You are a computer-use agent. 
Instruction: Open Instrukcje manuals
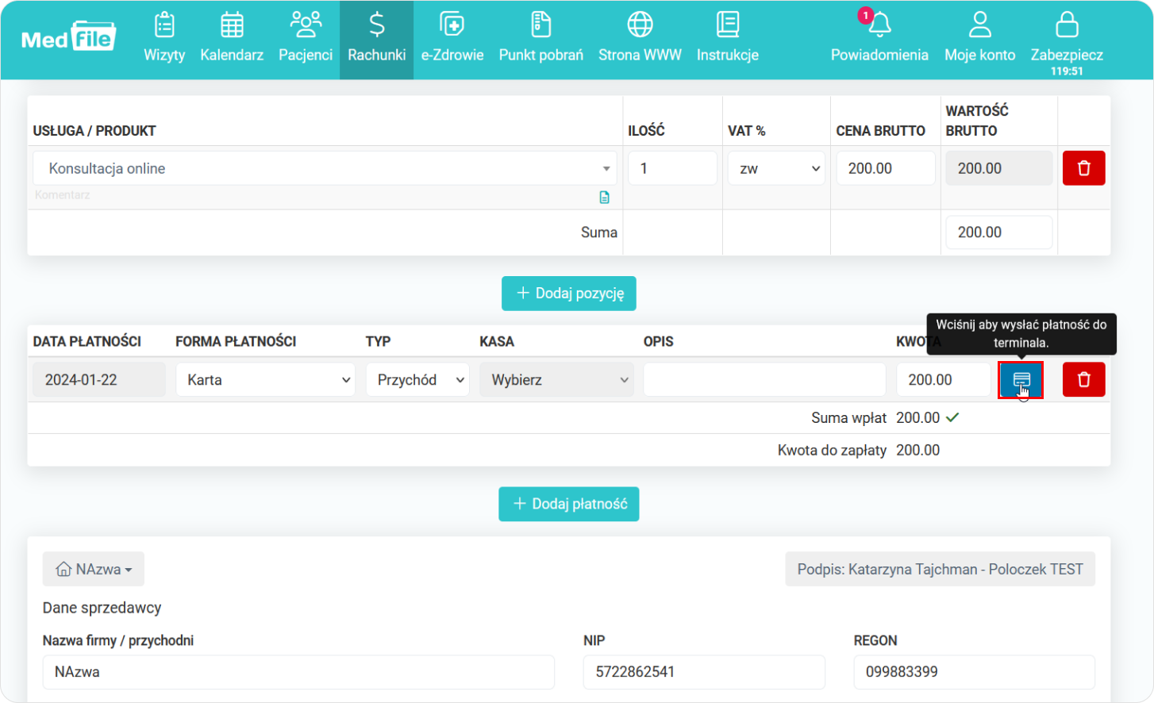[728, 37]
